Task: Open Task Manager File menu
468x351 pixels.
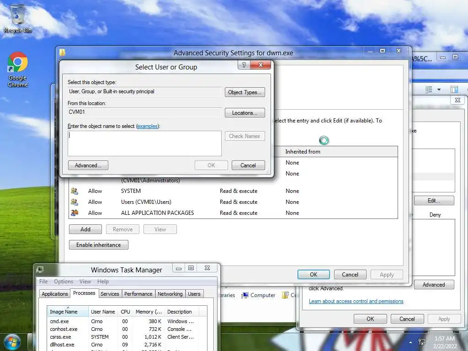Action: [x=43, y=282]
